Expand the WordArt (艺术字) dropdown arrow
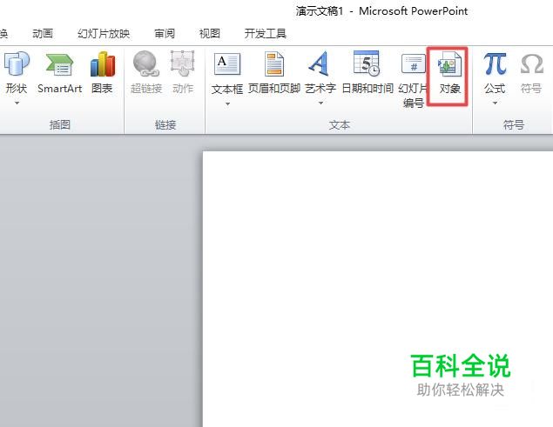 pos(320,103)
